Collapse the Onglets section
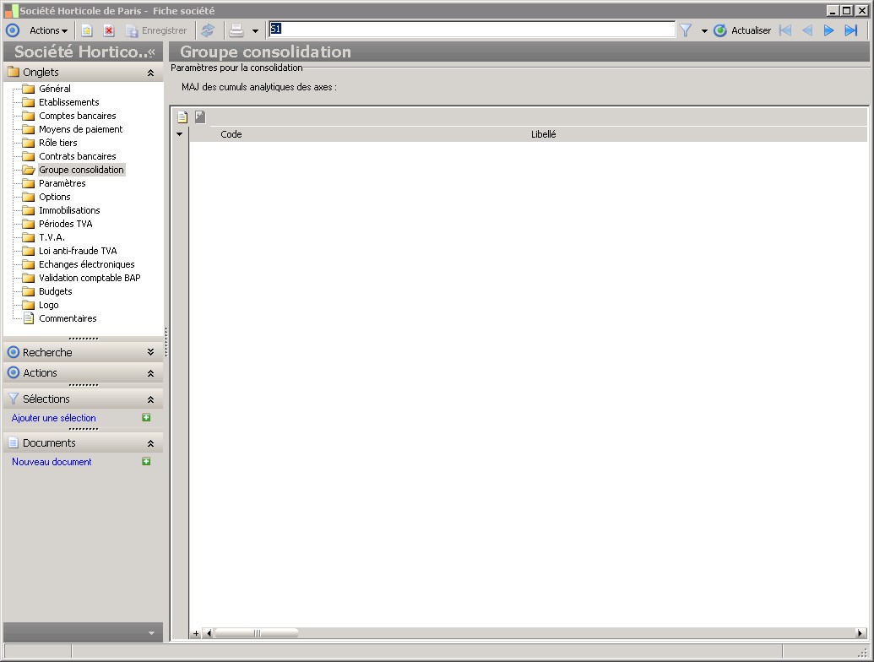 click(150, 73)
